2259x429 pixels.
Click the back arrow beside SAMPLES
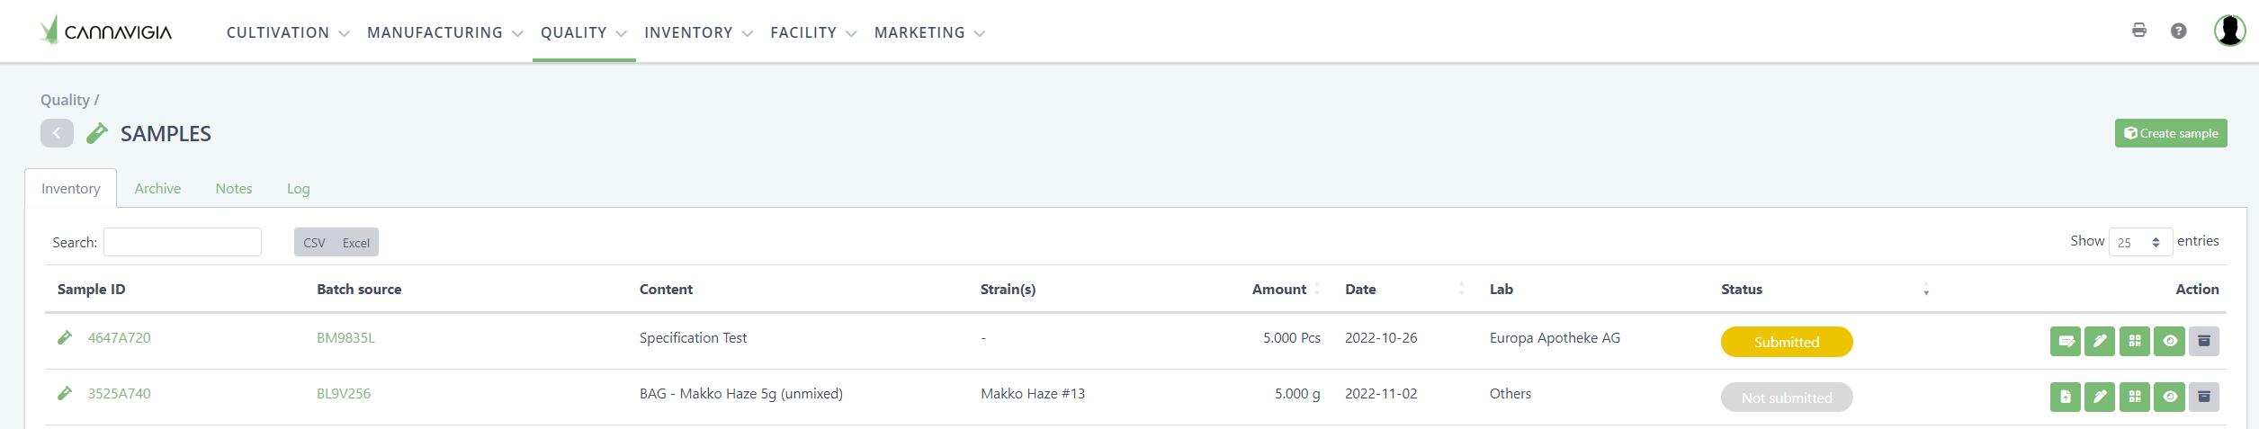click(x=57, y=133)
